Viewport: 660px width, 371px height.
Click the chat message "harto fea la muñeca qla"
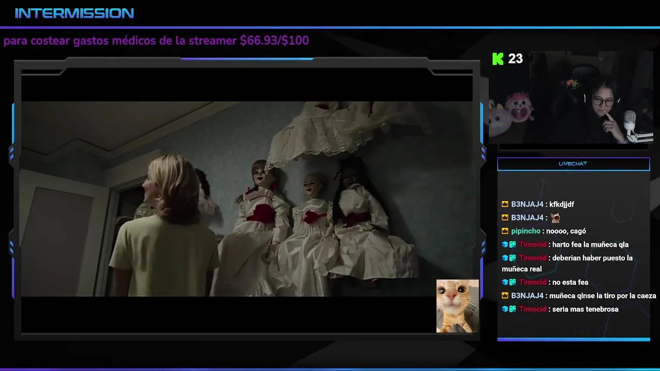(590, 245)
